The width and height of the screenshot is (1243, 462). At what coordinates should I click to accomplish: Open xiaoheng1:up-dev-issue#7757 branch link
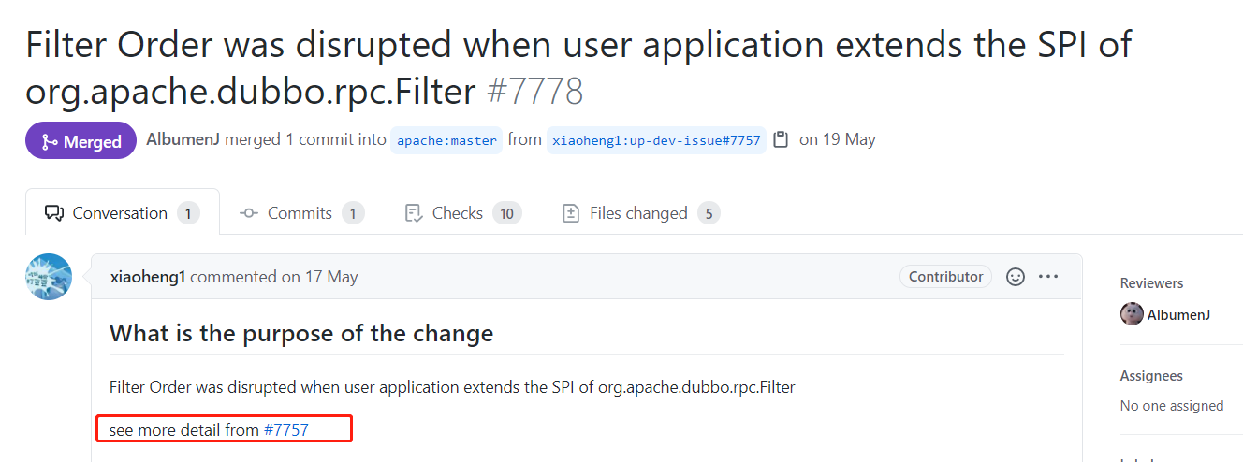click(x=656, y=140)
